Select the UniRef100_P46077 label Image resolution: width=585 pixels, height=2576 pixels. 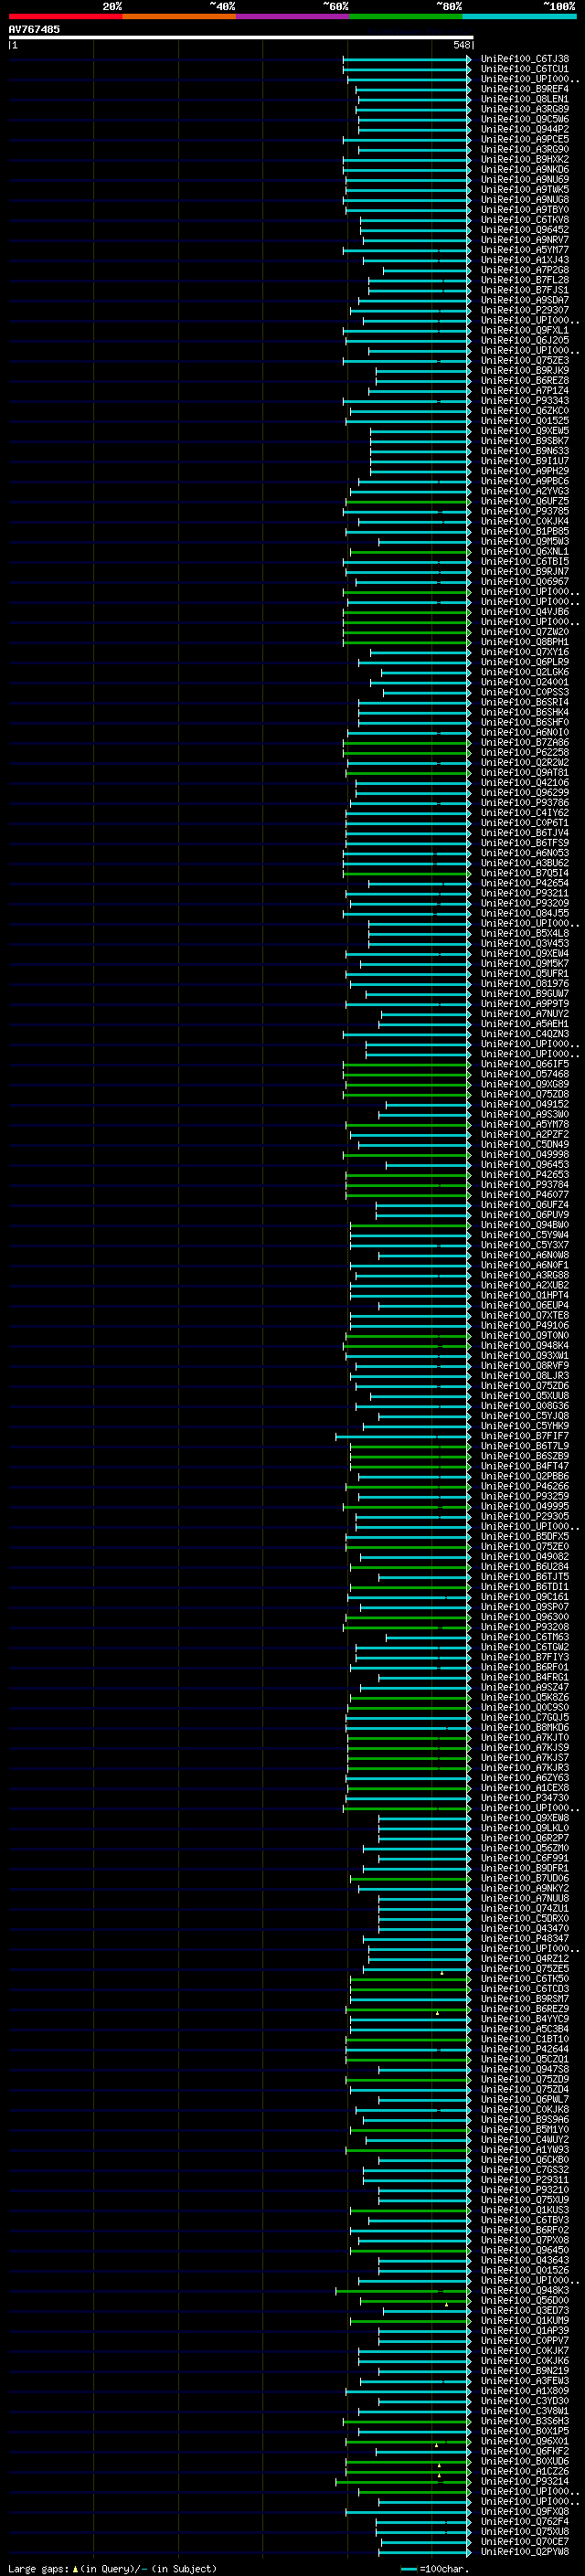[525, 1194]
